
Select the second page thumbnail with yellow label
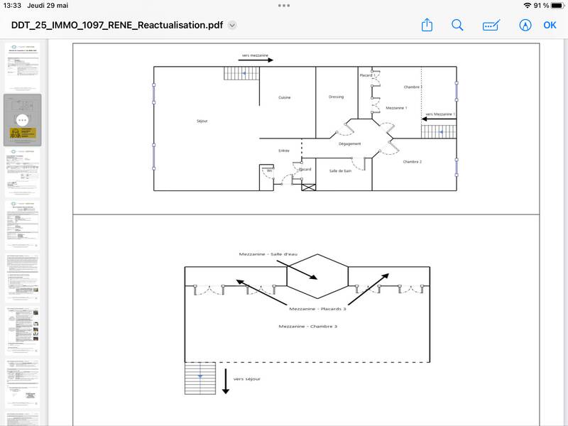23,120
